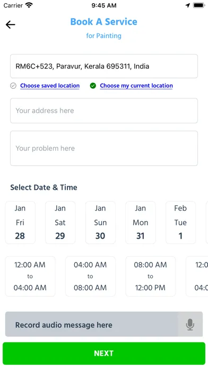Choose date Sun Jan 30
Screen dimensions: 208x370
point(101,222)
